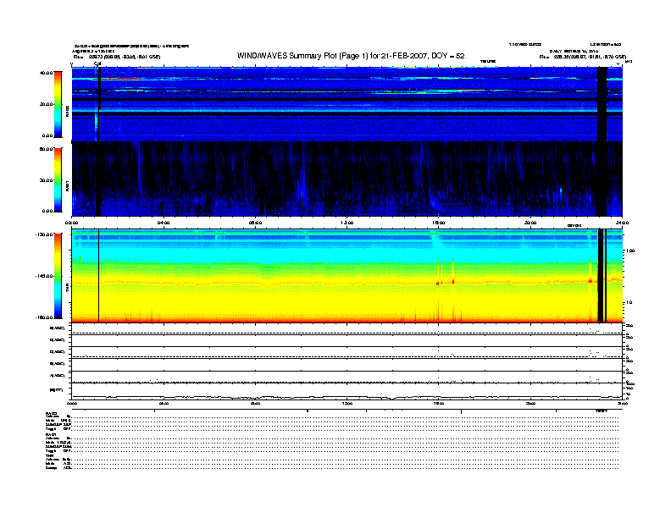Click the red burst near 16:00 in TNR
This screenshot has height=518, width=671.
(x=438, y=283)
